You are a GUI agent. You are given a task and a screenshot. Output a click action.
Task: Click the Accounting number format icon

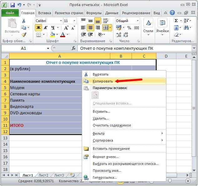[x=119, y=28]
